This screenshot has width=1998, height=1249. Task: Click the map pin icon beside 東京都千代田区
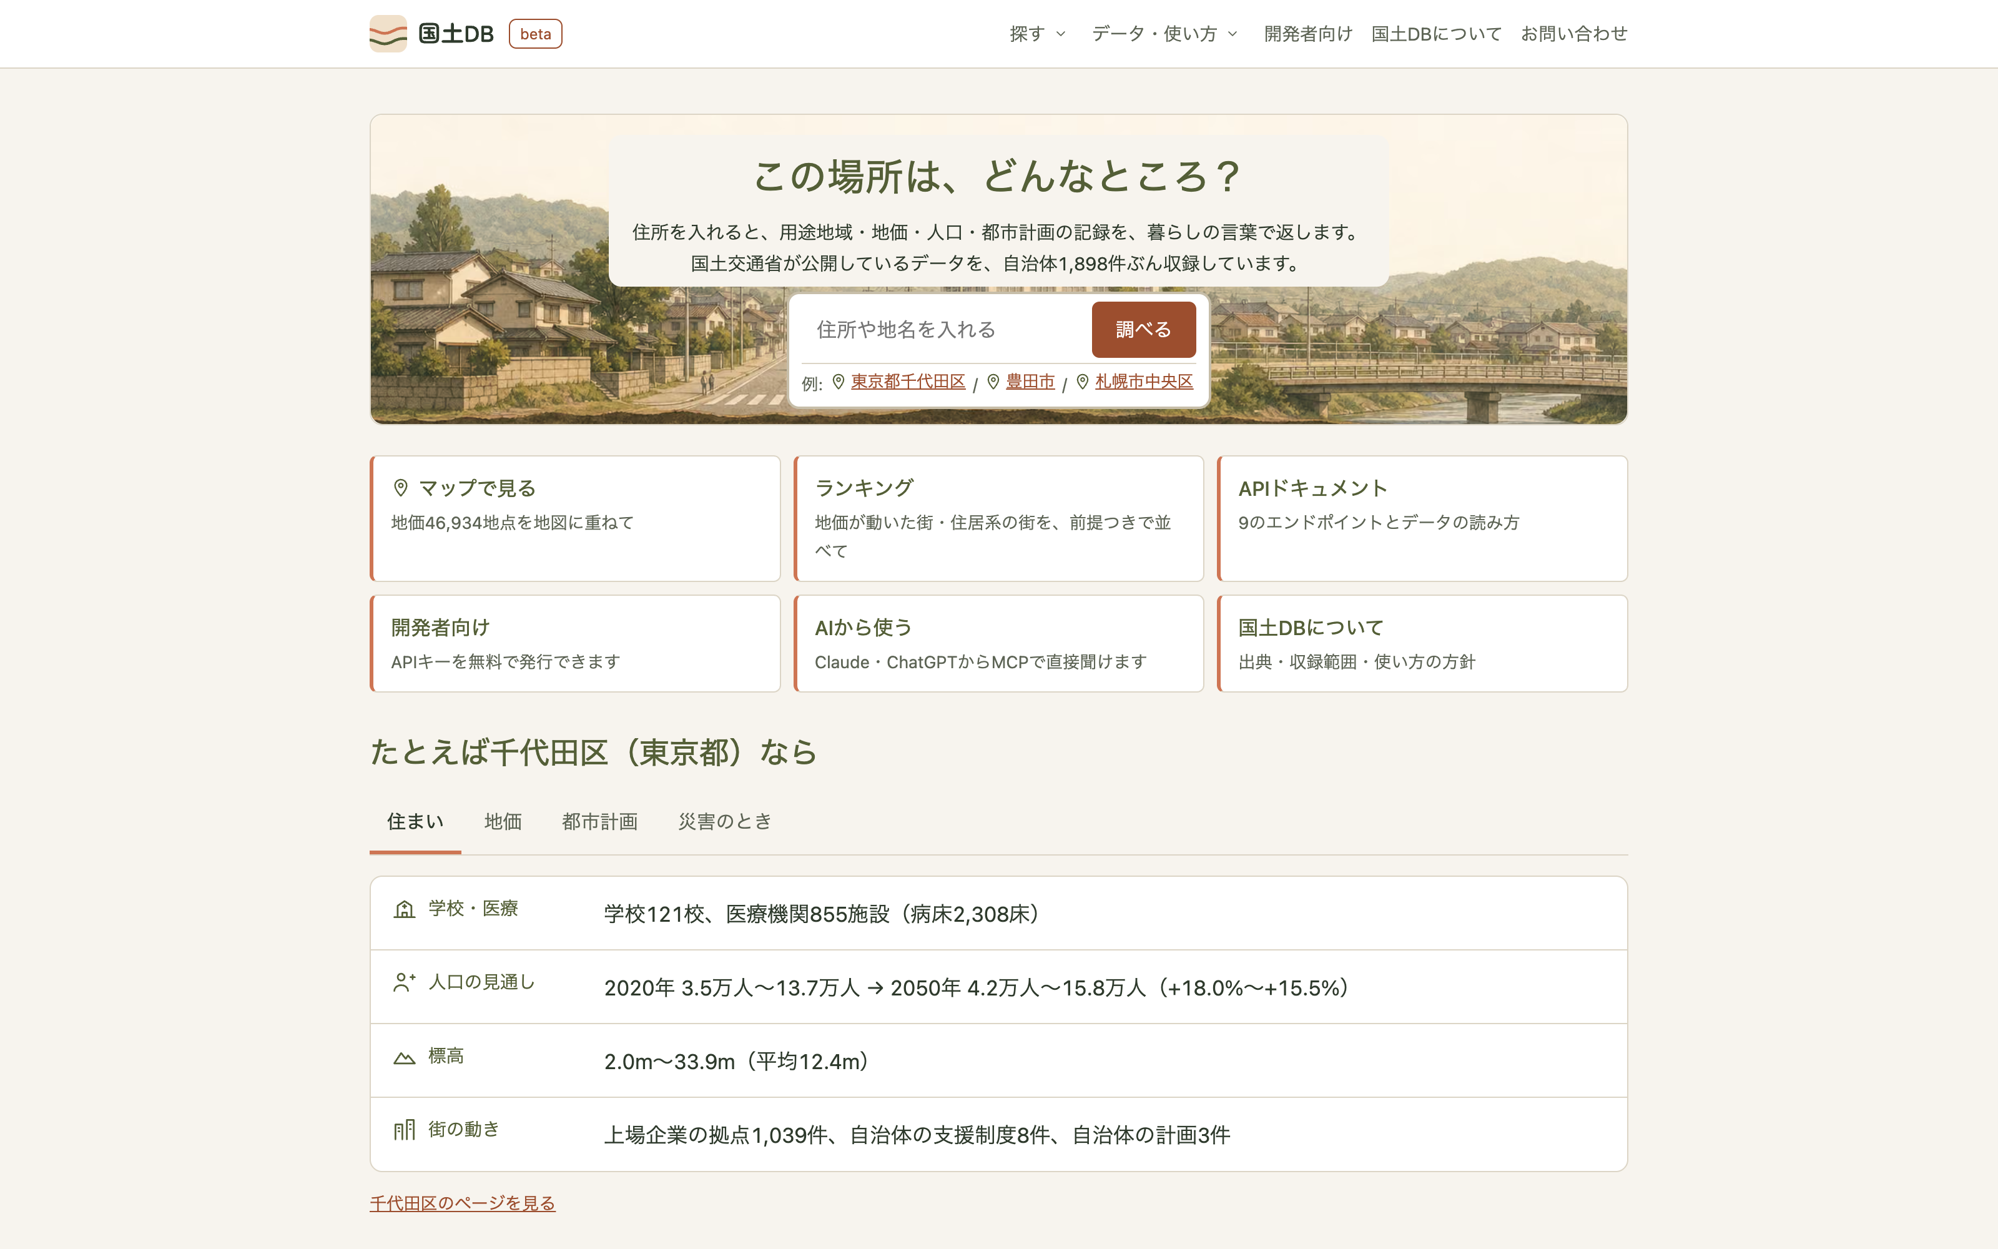838,382
